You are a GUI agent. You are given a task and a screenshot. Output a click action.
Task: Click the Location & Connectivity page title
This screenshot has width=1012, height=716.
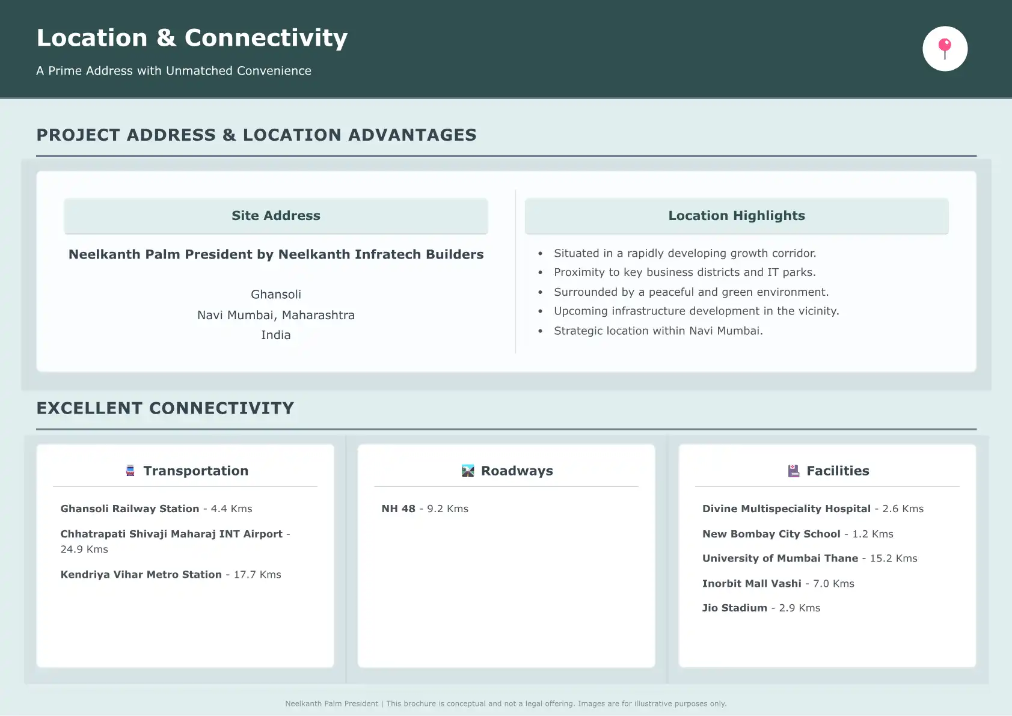tap(192, 38)
